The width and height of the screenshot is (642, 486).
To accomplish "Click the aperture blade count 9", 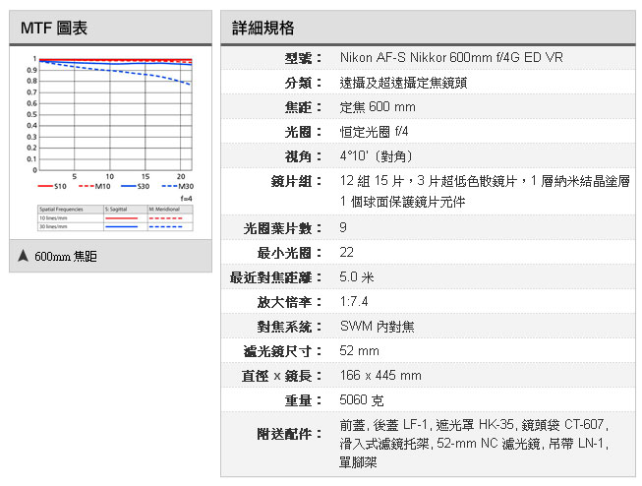I will click(x=343, y=227).
